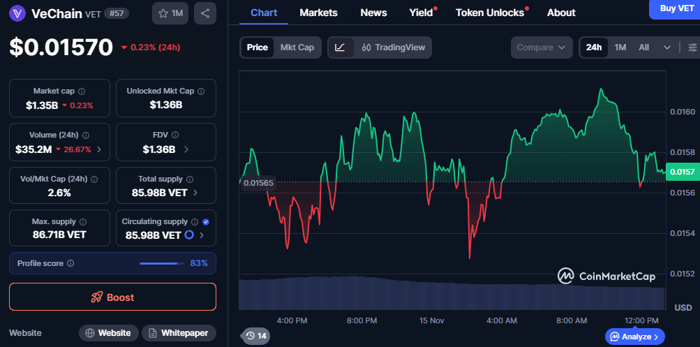
Task: Click the 86.71B VET max supply value
Action: pyautogui.click(x=59, y=235)
